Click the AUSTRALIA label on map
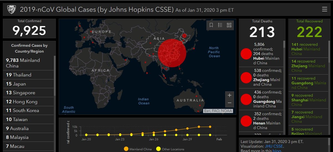The width and height of the screenshot is (333, 152). pos(190,100)
